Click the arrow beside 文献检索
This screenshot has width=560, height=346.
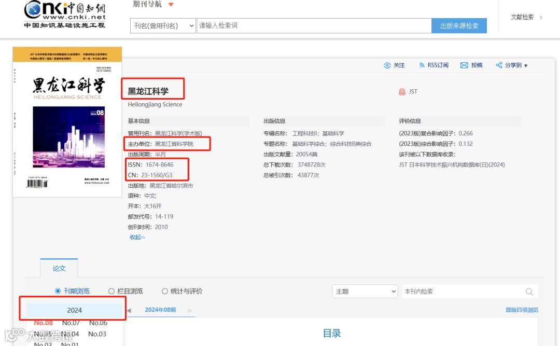[x=541, y=17]
